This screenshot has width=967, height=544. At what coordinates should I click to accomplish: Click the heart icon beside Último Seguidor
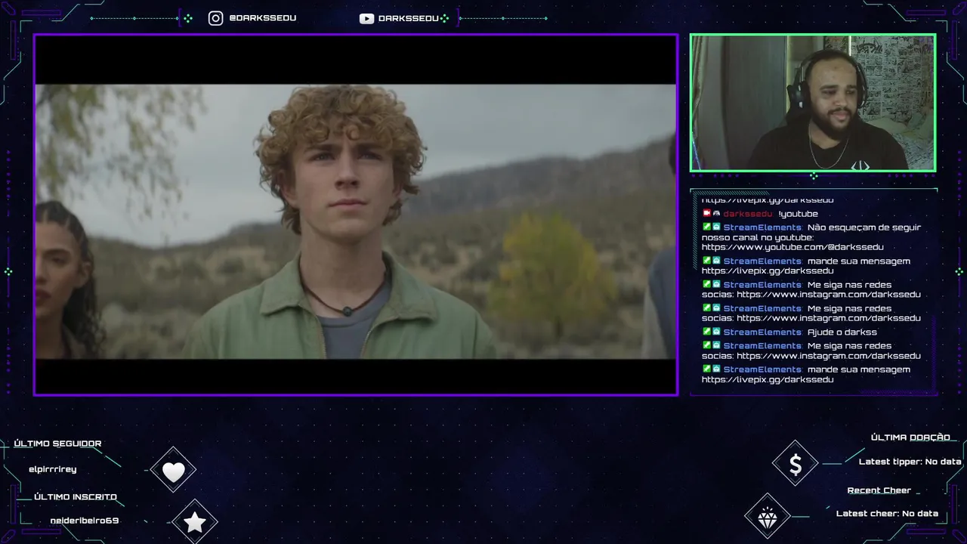pyautogui.click(x=174, y=471)
